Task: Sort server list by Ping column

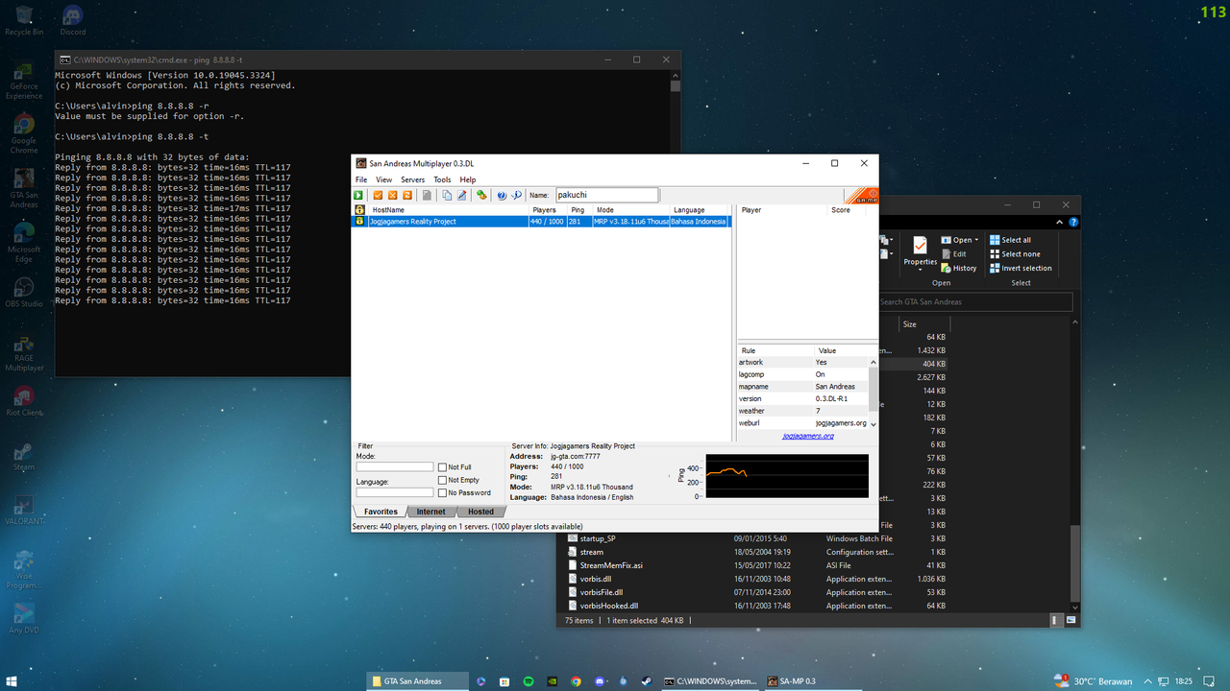Action: pyautogui.click(x=578, y=210)
